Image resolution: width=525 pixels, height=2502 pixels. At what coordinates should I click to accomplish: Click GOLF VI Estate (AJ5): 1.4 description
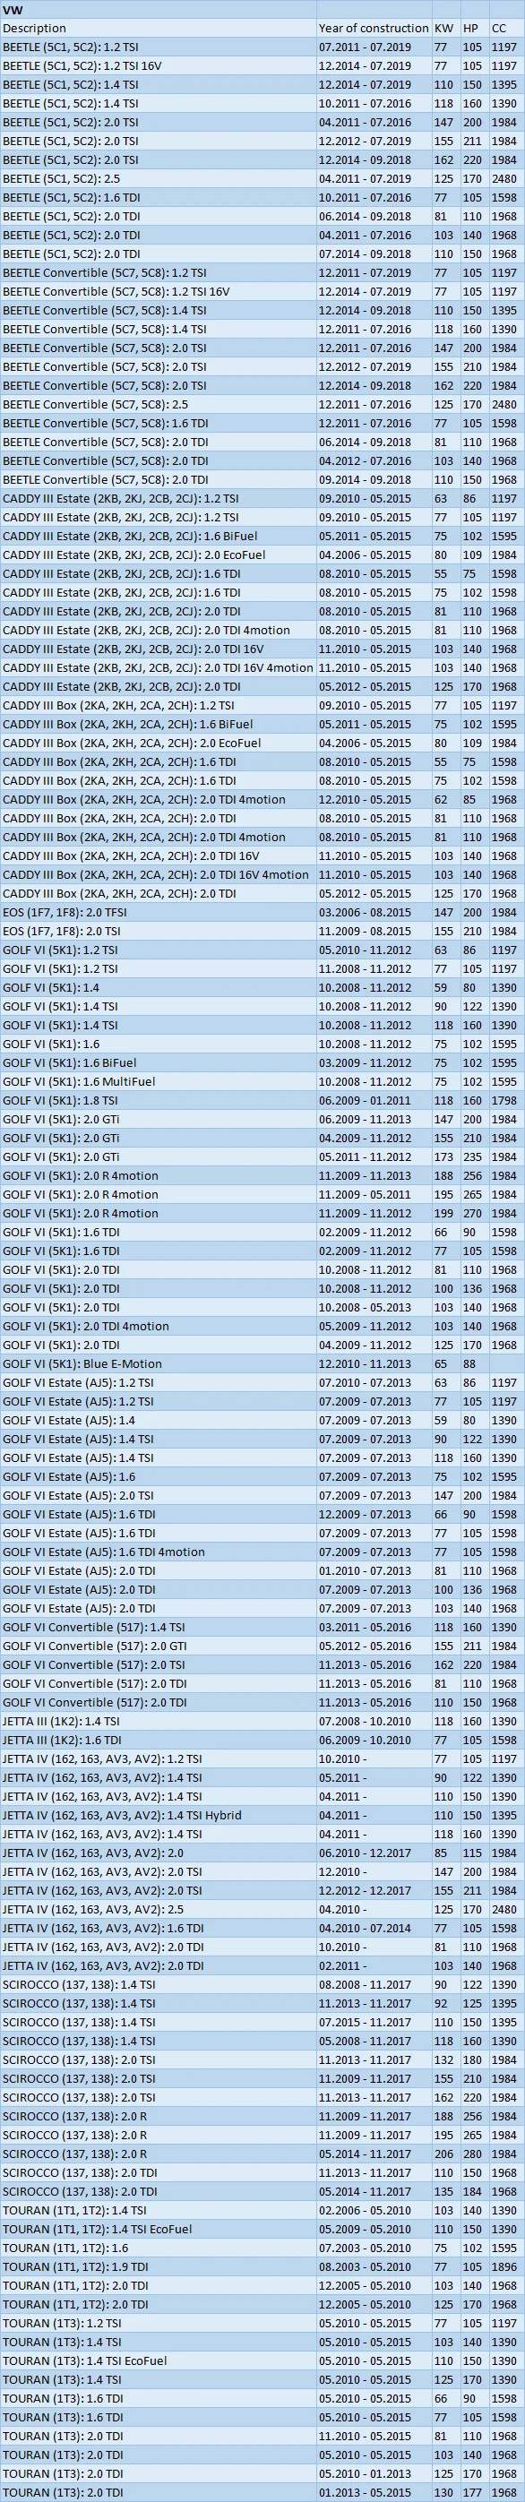tap(69, 1420)
